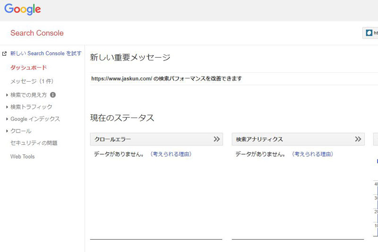Expand the 検索での見え方 arrow
This screenshot has height=252, width=378.
tap(7, 95)
